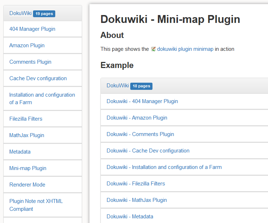Open Metadata in the sidebar list
This screenshot has width=268, height=223.
click(20, 152)
